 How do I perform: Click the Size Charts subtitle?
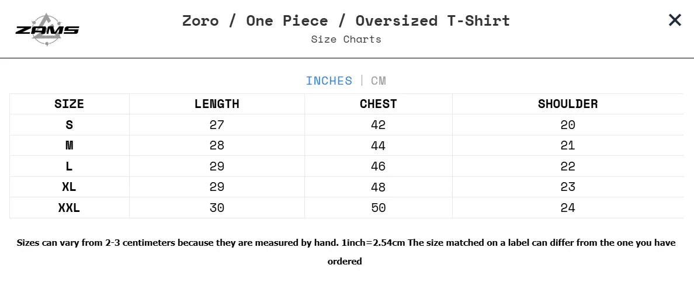pyautogui.click(x=346, y=39)
